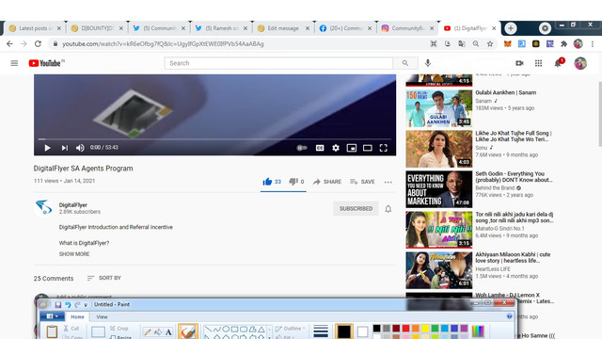Open YouTube apps grid

[538, 63]
